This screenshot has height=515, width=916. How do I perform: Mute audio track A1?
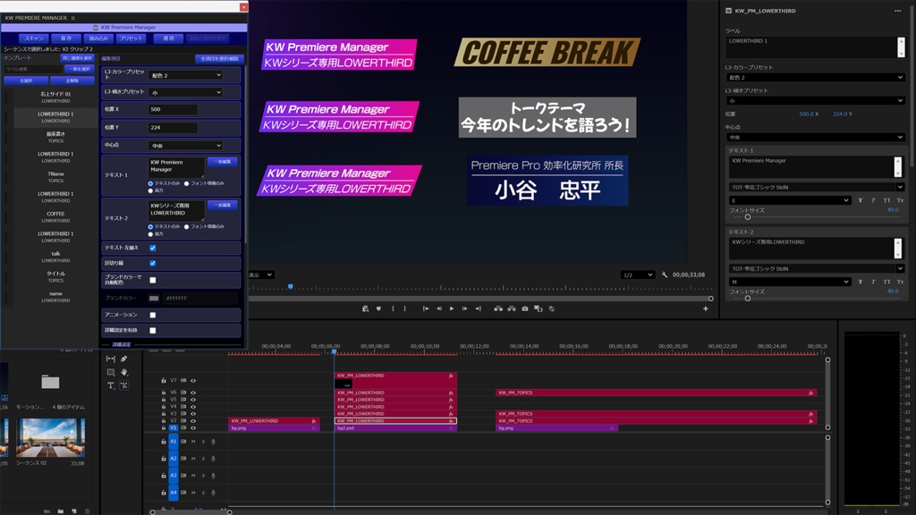point(193,442)
